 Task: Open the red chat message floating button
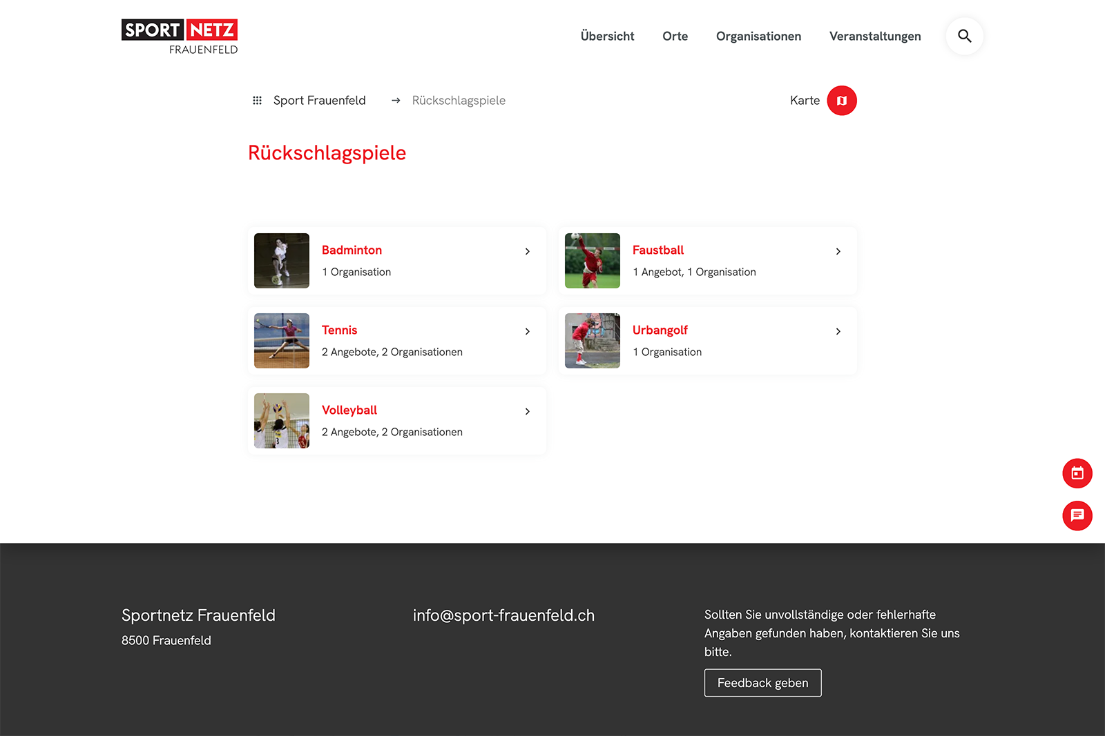(1077, 515)
